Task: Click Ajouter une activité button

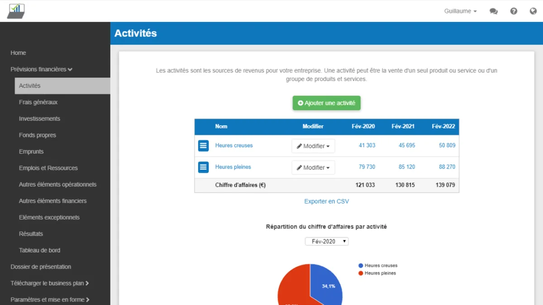Action: pyautogui.click(x=326, y=103)
